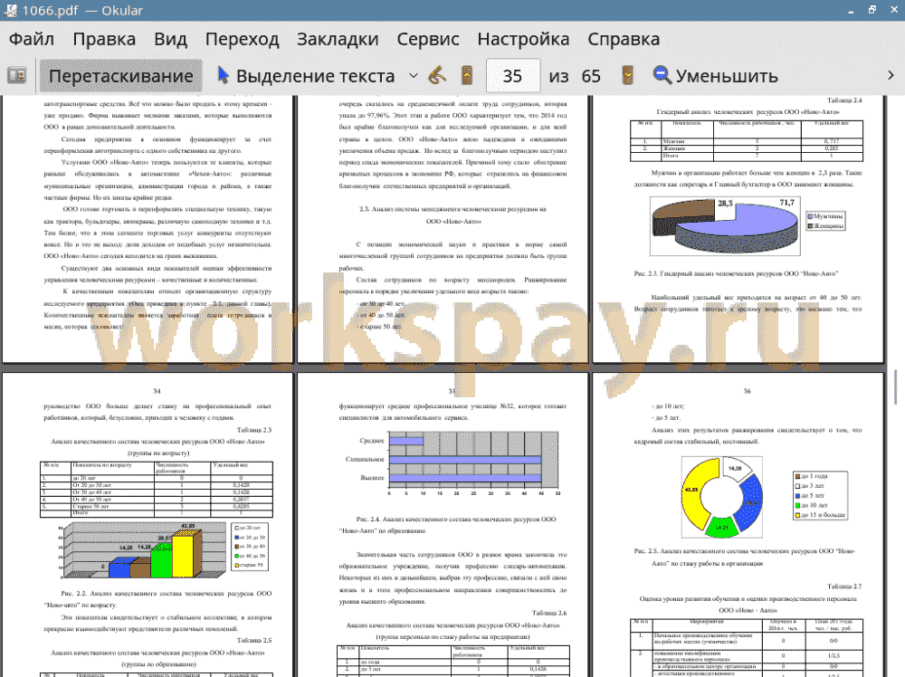The width and height of the screenshot is (905, 677).
Task: Go to the previous page
Action: coord(468,76)
